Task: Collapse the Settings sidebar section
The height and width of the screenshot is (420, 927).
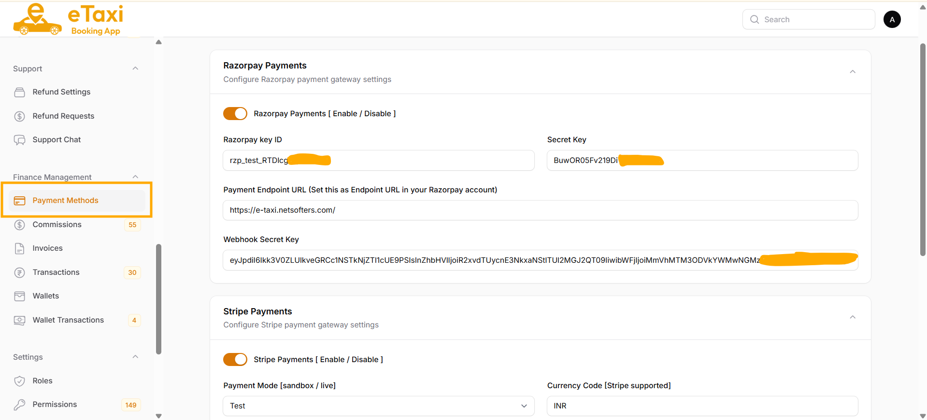Action: pyautogui.click(x=135, y=357)
